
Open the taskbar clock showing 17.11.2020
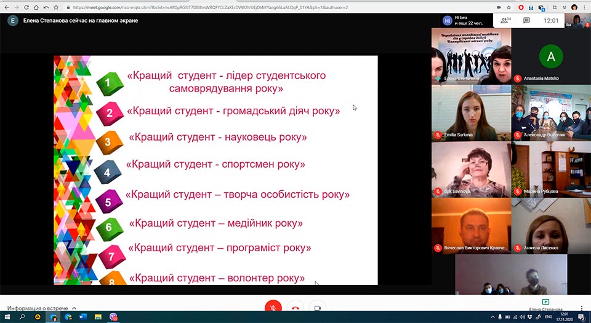(x=565, y=317)
